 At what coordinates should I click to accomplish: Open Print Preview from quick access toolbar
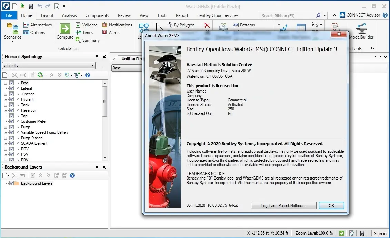tap(57, 6)
